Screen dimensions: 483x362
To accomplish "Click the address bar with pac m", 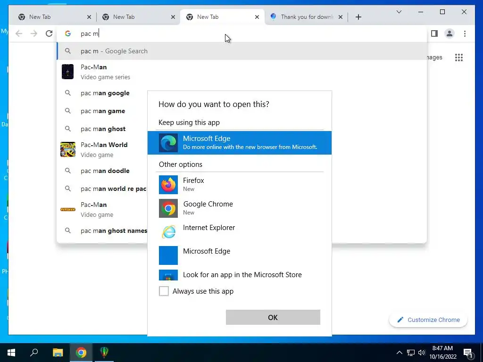I will (242, 33).
